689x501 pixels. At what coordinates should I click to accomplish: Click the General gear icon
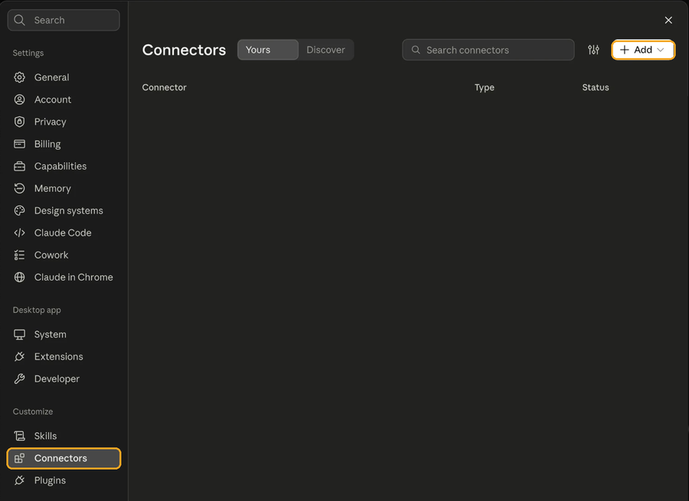tap(19, 77)
